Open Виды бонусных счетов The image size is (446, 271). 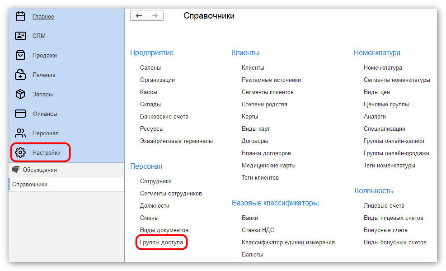395,242
